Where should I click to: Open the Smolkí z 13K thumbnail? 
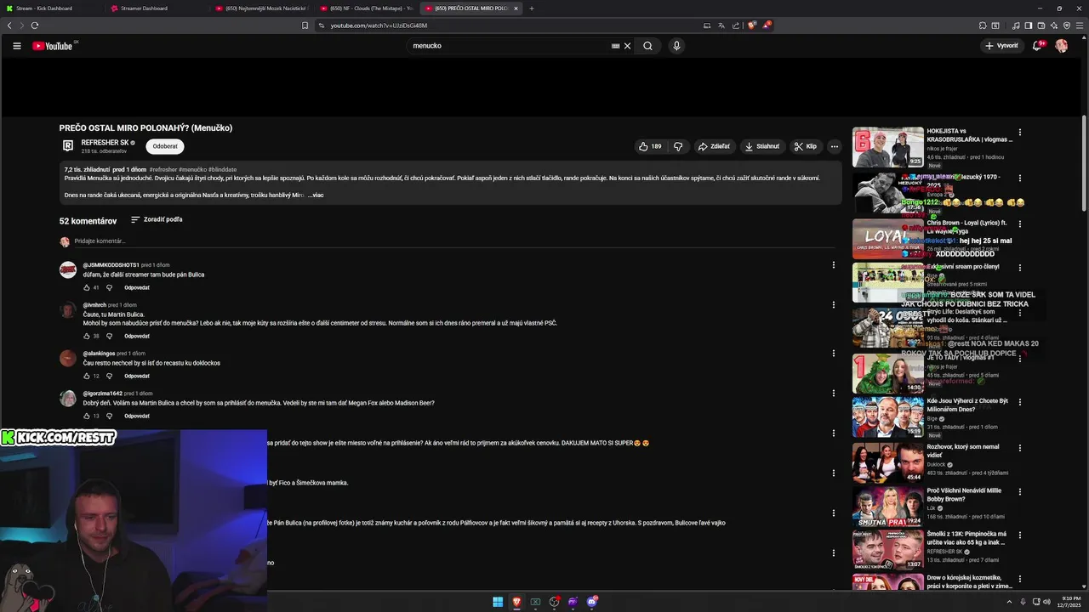coord(888,549)
